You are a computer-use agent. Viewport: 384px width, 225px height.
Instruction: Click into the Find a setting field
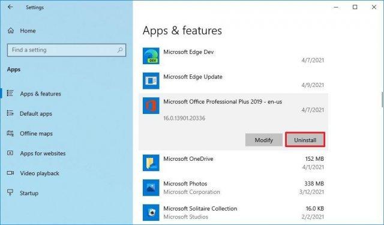click(x=67, y=50)
